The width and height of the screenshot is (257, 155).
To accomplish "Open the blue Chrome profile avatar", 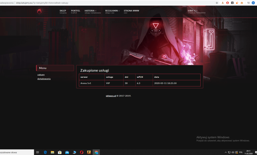I will click(x=253, y=3).
